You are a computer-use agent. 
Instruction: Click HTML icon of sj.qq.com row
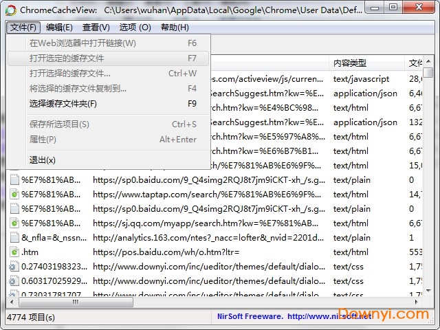(x=14, y=223)
